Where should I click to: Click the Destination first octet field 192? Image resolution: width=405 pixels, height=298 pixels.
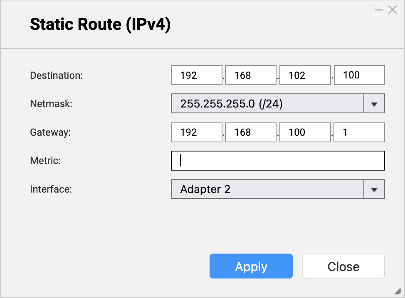tap(197, 75)
